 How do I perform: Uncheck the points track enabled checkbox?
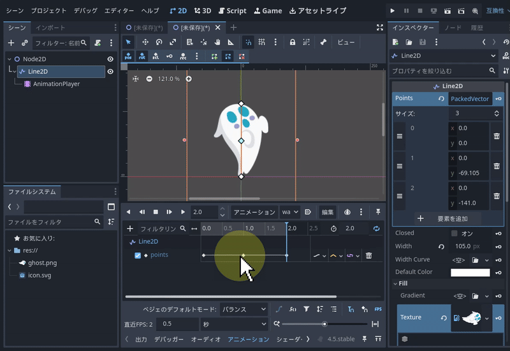pyautogui.click(x=138, y=255)
